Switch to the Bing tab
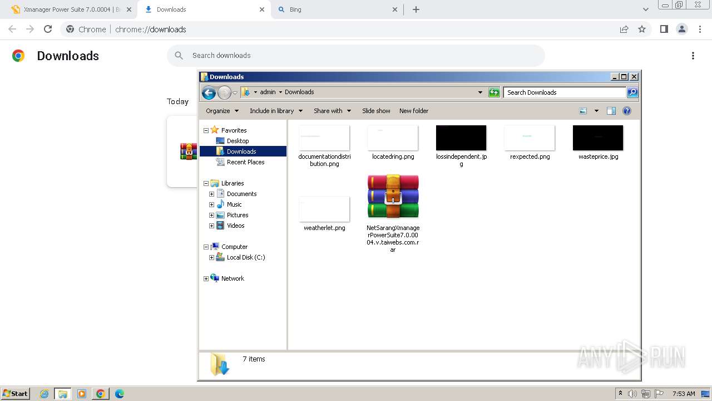Viewport: 712px width, 401px height. [337, 9]
